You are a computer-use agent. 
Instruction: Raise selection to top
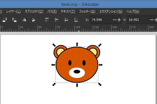tap(47, 19)
